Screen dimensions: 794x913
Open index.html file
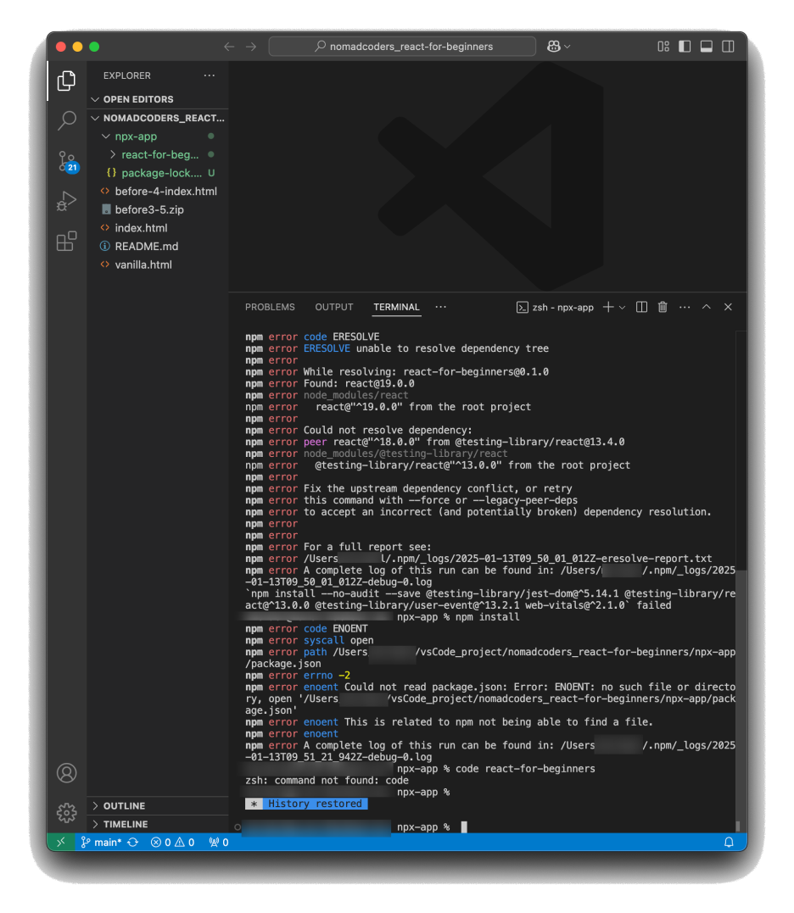click(157, 228)
